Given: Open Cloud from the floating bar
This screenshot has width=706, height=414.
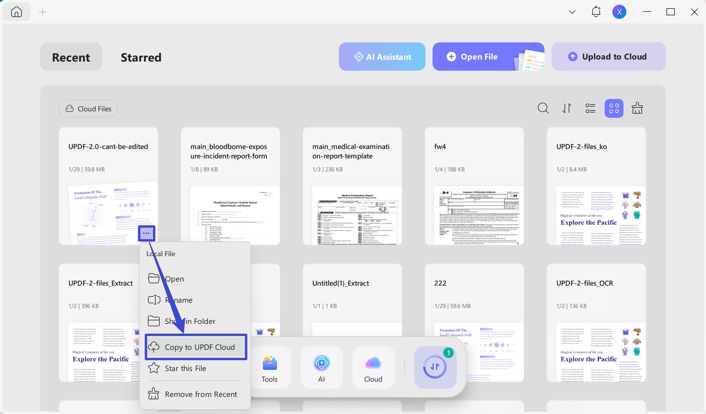Looking at the screenshot, I should pyautogui.click(x=373, y=367).
